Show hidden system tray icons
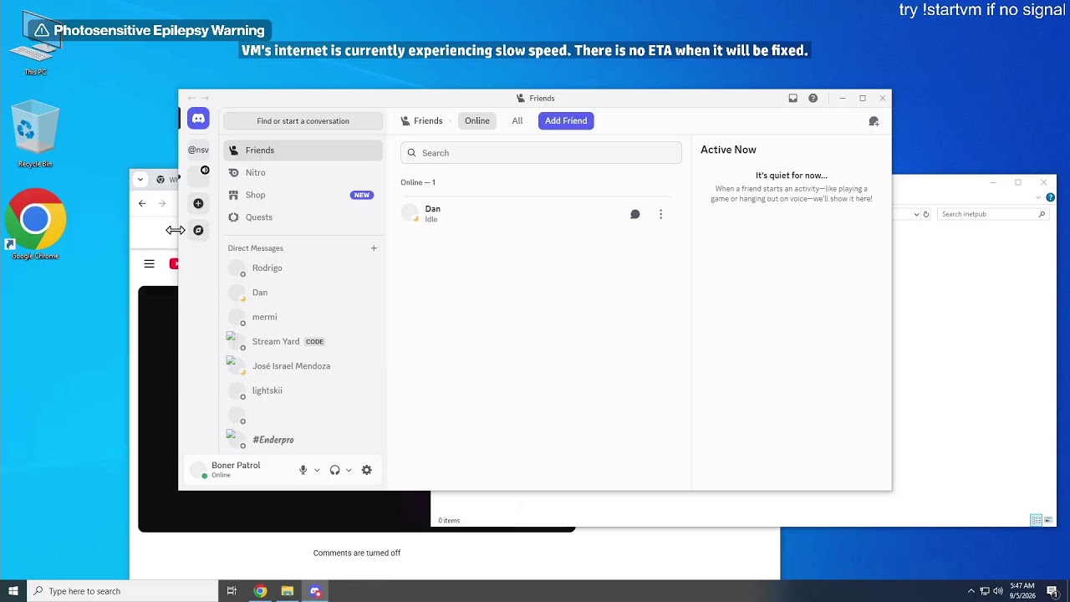The height and width of the screenshot is (602, 1070). tap(971, 591)
